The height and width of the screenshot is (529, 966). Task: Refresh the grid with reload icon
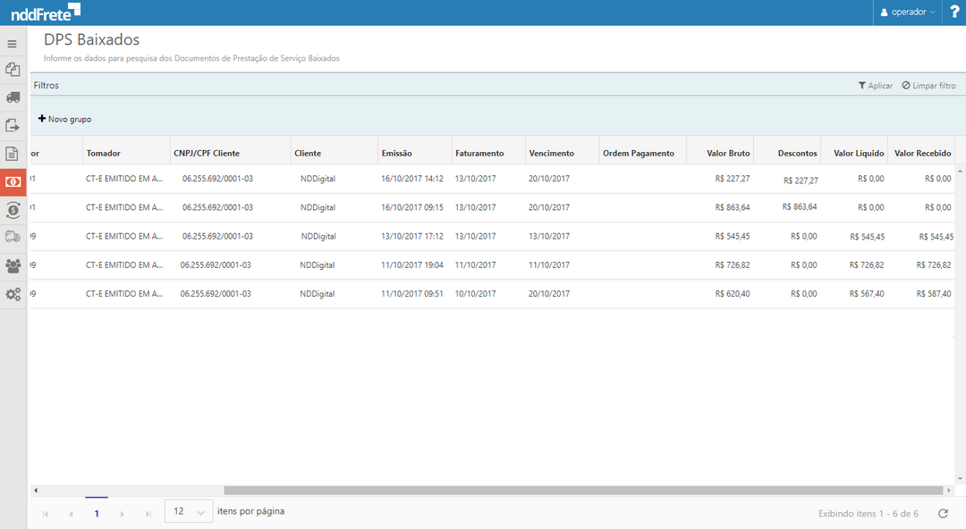pos(943,513)
